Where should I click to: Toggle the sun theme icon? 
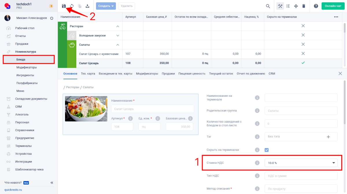[x=51, y=6]
